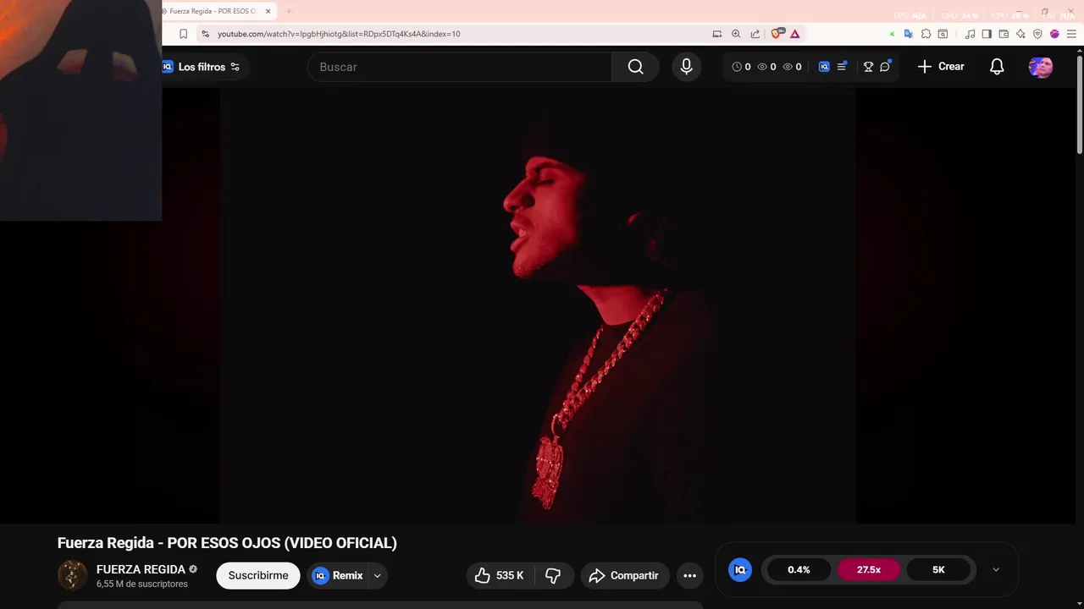Like the video showing 535 K
Screen dimensions: 1084x609
[x=500, y=575]
